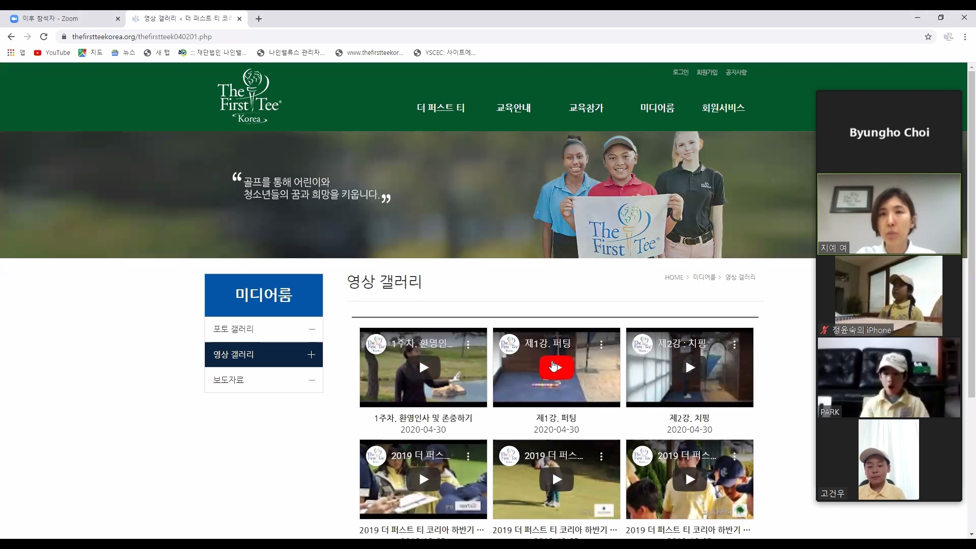Click the browser back arrow
Image resolution: width=976 pixels, height=549 pixels.
[11, 37]
